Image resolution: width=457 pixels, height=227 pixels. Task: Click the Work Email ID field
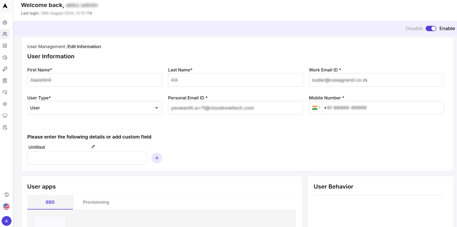tap(376, 80)
